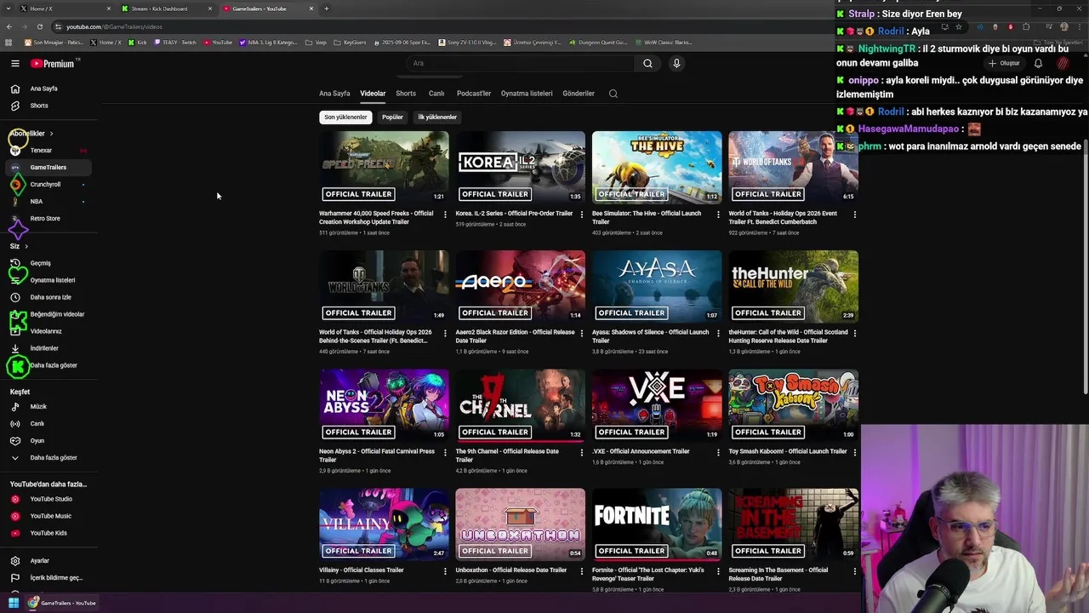Open the YouTube hamburger guide menu

(14, 63)
